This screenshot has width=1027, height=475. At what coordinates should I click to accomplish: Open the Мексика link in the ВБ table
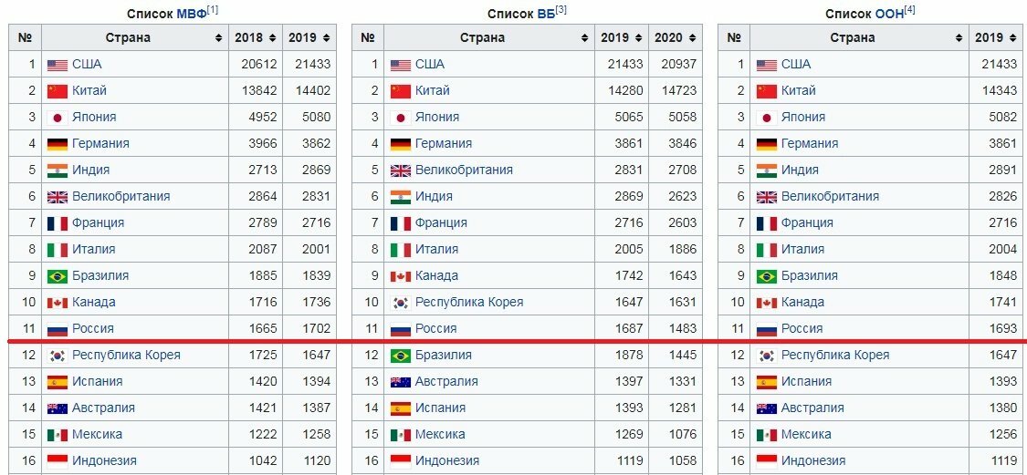point(440,434)
